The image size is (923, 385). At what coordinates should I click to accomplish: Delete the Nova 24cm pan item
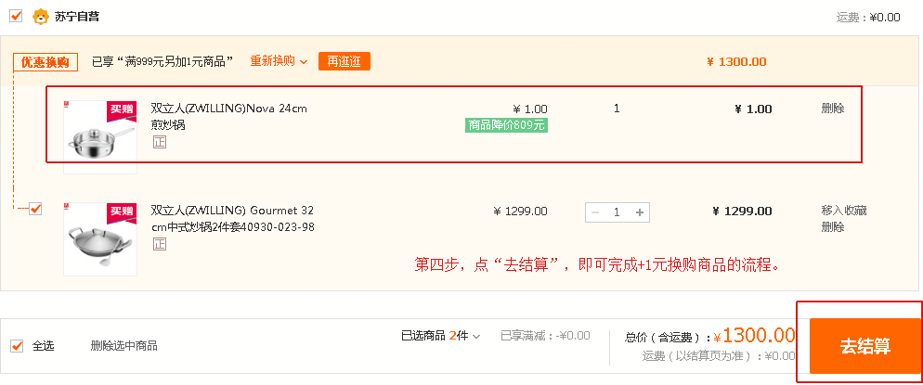[x=833, y=109]
